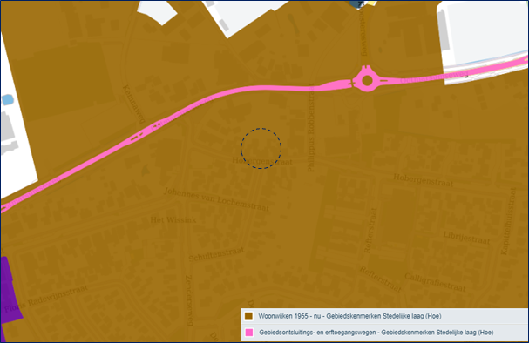Click the Johannes van Lochemstraat label
The height and width of the screenshot is (343, 529).
(x=216, y=199)
